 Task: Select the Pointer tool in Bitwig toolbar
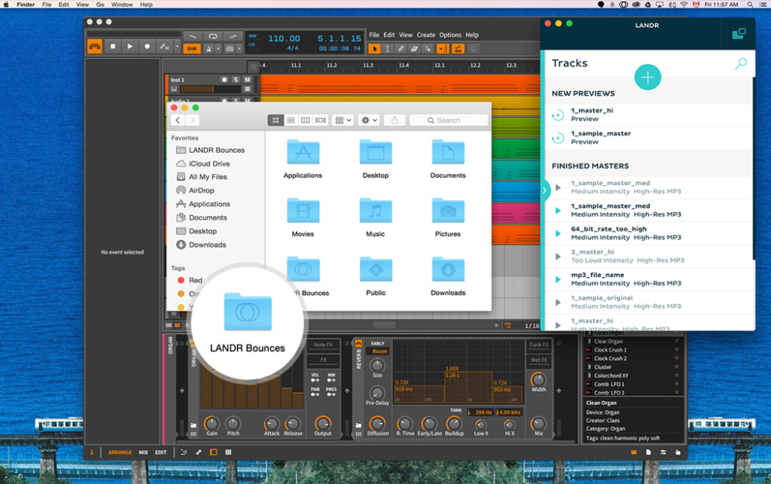pos(375,49)
